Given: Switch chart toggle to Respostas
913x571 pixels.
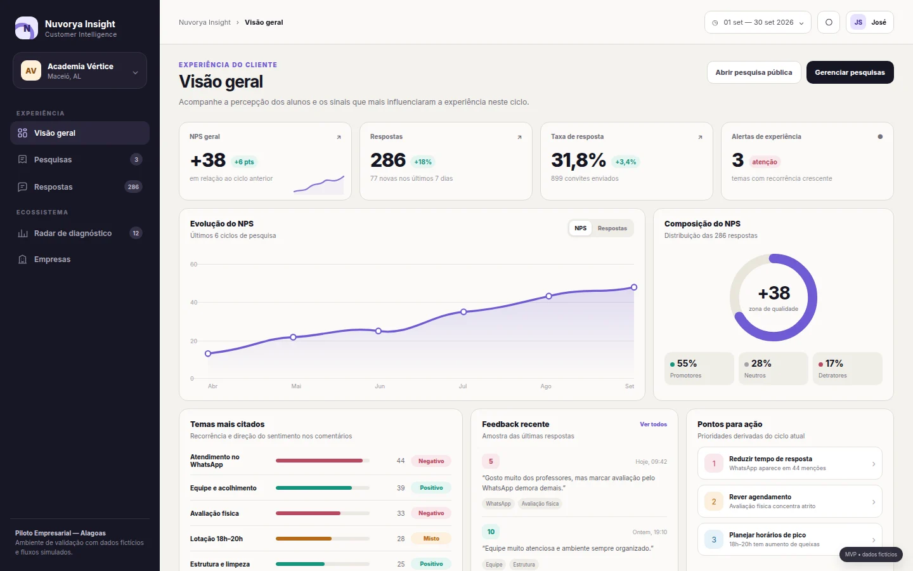Looking at the screenshot, I should pos(612,228).
